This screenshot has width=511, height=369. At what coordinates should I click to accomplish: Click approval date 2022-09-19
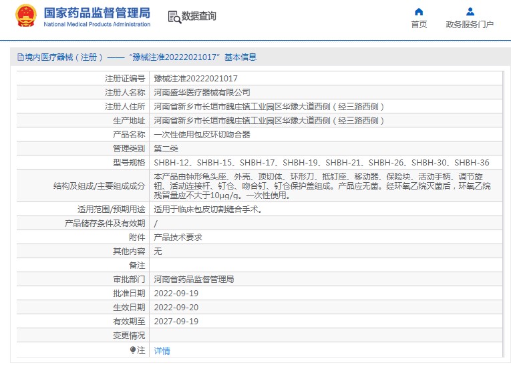(x=176, y=294)
